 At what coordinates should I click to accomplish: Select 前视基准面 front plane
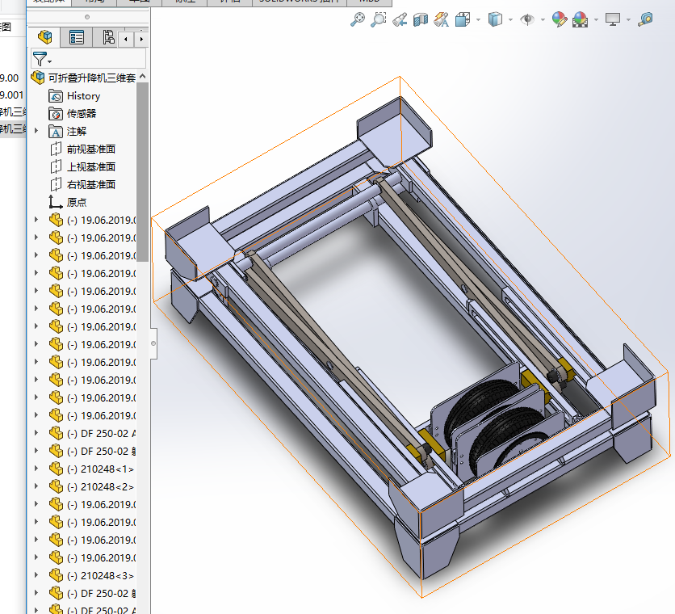[90, 149]
